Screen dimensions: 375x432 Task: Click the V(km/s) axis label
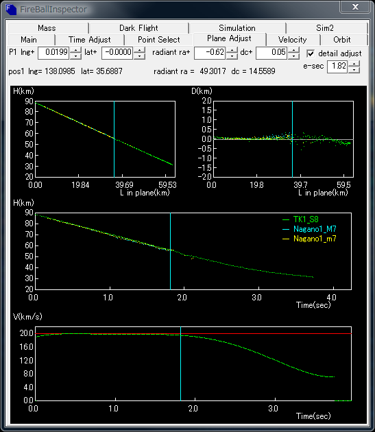27,317
